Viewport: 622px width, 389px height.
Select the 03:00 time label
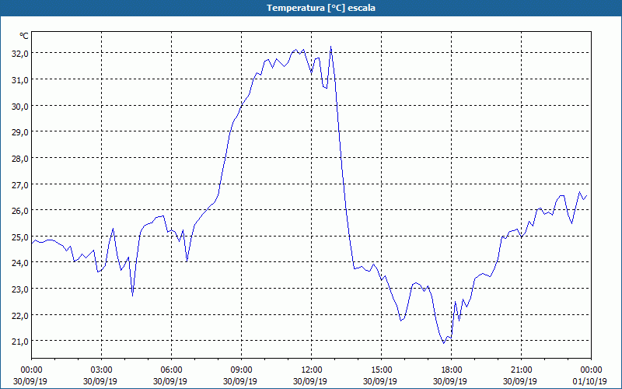click(x=101, y=370)
